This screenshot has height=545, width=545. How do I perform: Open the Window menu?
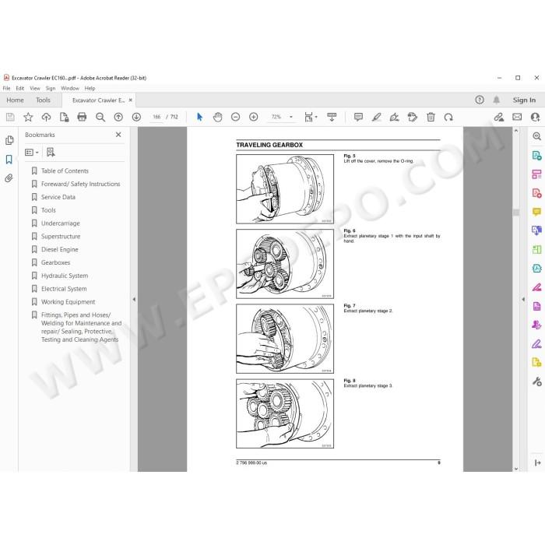[x=70, y=88]
